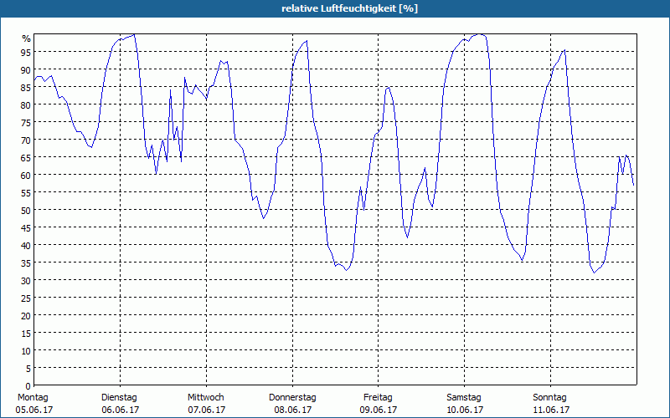This screenshot has width=670, height=418.
Task: Click the 65 y-axis value
Action: (26, 157)
